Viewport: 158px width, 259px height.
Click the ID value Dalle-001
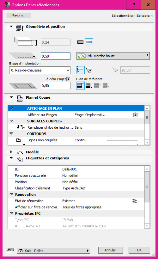tap(70, 169)
